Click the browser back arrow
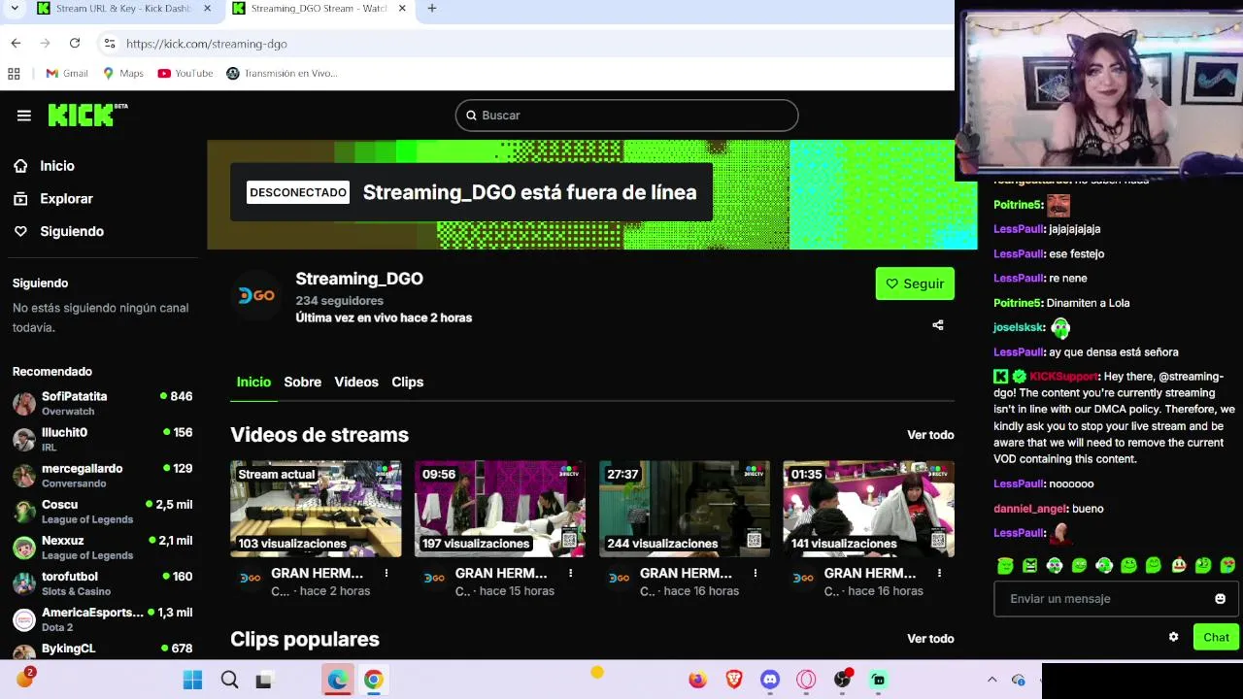 pos(16,44)
